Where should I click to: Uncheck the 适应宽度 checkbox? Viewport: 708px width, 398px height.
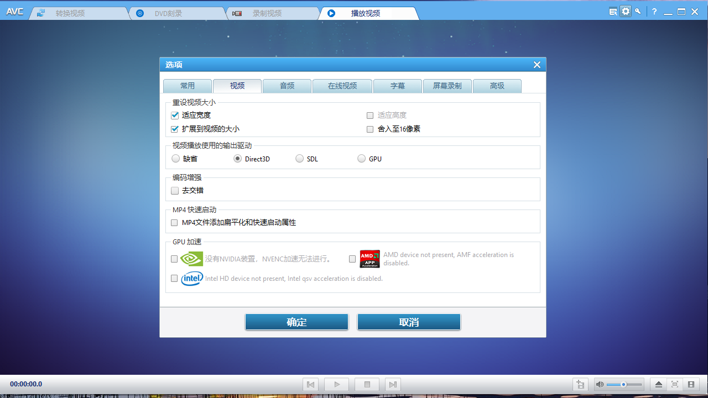(x=175, y=115)
